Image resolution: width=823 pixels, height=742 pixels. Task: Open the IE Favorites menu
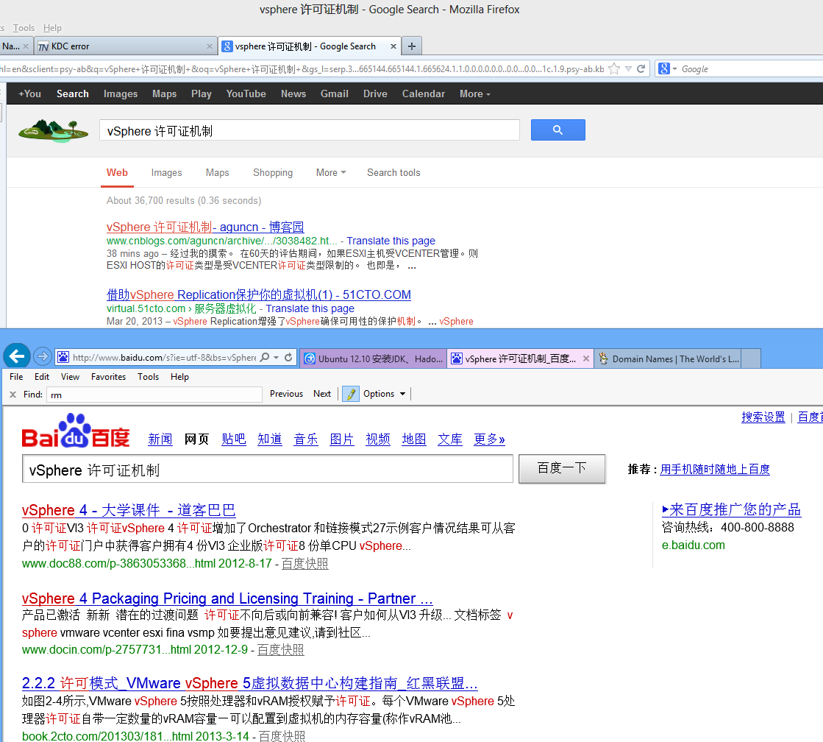(108, 377)
